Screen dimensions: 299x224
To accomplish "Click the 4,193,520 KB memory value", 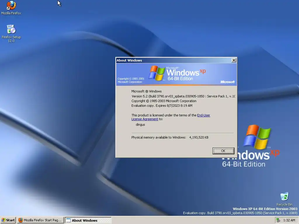I will 199,137.
